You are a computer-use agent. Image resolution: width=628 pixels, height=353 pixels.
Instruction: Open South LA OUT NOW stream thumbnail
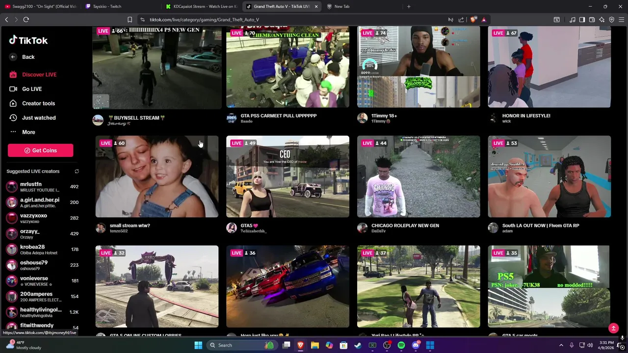coord(549,176)
